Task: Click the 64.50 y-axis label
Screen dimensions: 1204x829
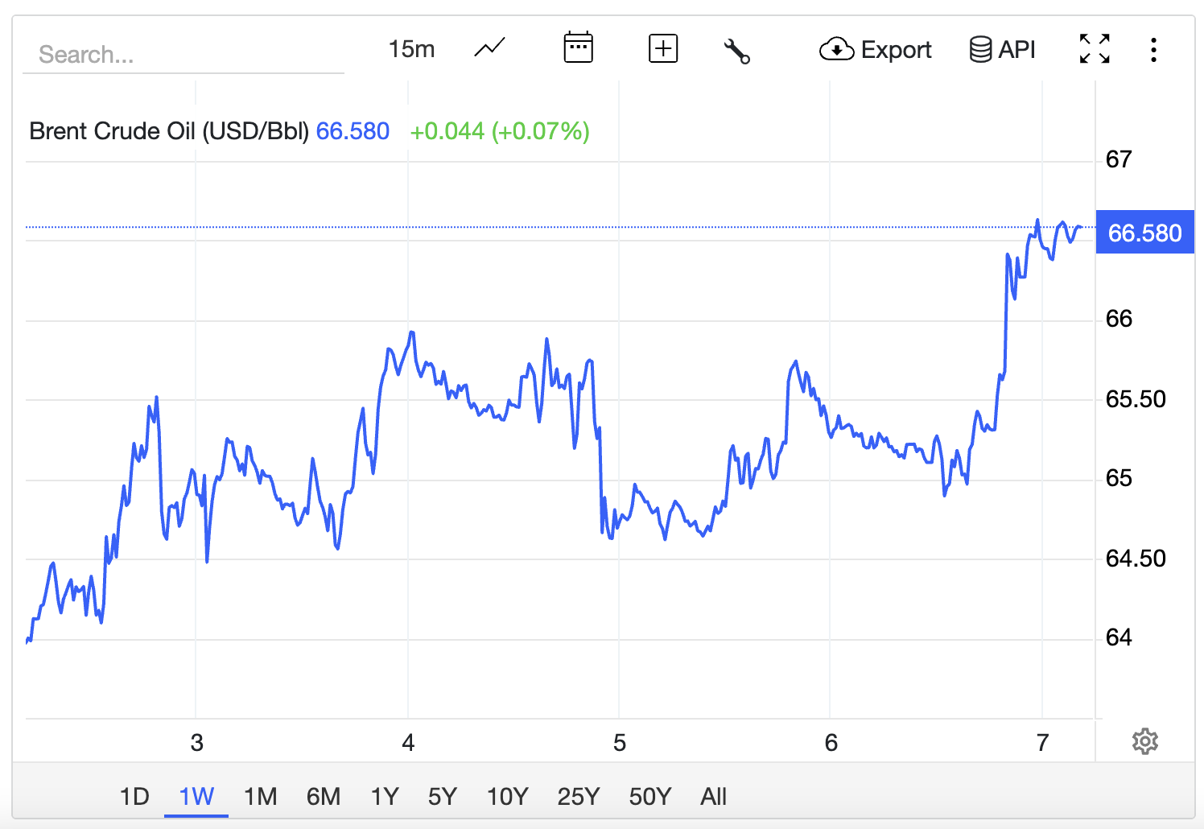Action: click(x=1136, y=559)
